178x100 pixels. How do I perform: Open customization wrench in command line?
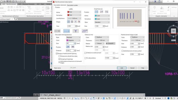coord(38,95)
